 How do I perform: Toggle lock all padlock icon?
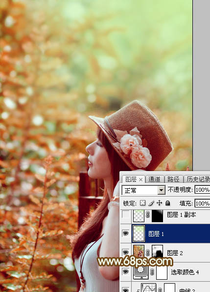click(168, 203)
